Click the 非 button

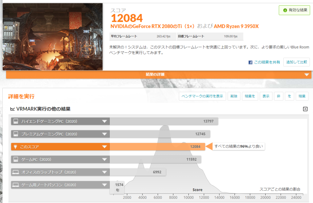point(278,96)
